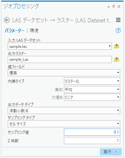Go back using the circled arrow icon
Viewport: 125px width, 158px height.
[x=7, y=20]
